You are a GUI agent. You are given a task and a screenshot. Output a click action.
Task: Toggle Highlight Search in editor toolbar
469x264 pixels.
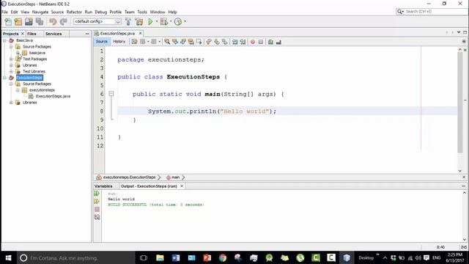(x=191, y=42)
